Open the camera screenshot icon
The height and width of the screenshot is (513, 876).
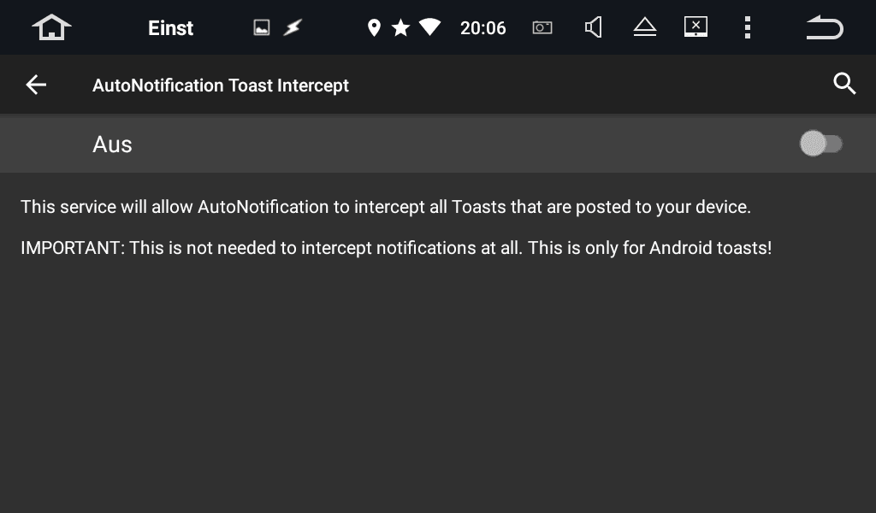tap(542, 27)
